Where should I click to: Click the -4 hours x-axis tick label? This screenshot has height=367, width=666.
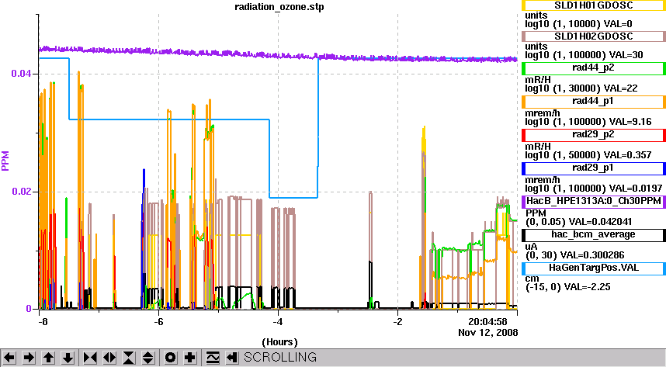tap(277, 321)
